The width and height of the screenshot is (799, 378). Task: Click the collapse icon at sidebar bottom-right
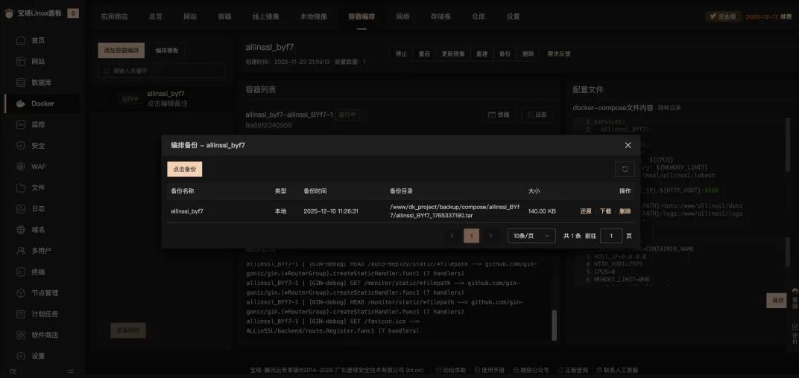(x=71, y=371)
